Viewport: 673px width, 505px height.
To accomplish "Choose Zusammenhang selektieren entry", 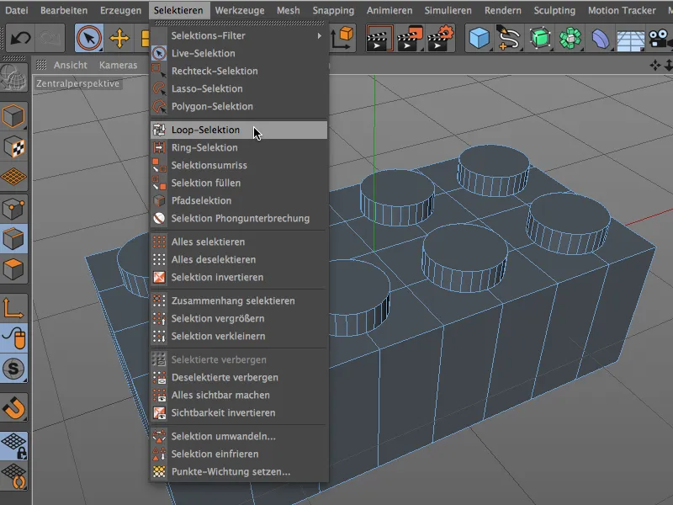I will pyautogui.click(x=239, y=300).
